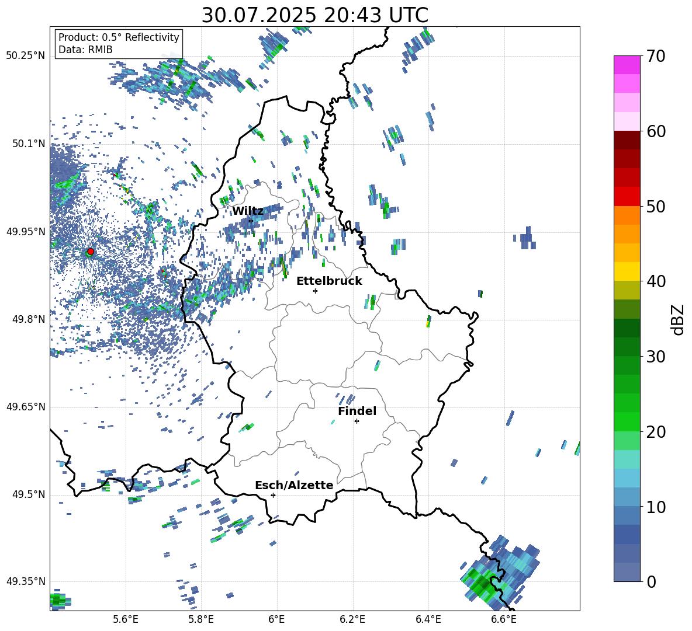
Task: Click the dBZ colorbar axis label
Action: 679,319
